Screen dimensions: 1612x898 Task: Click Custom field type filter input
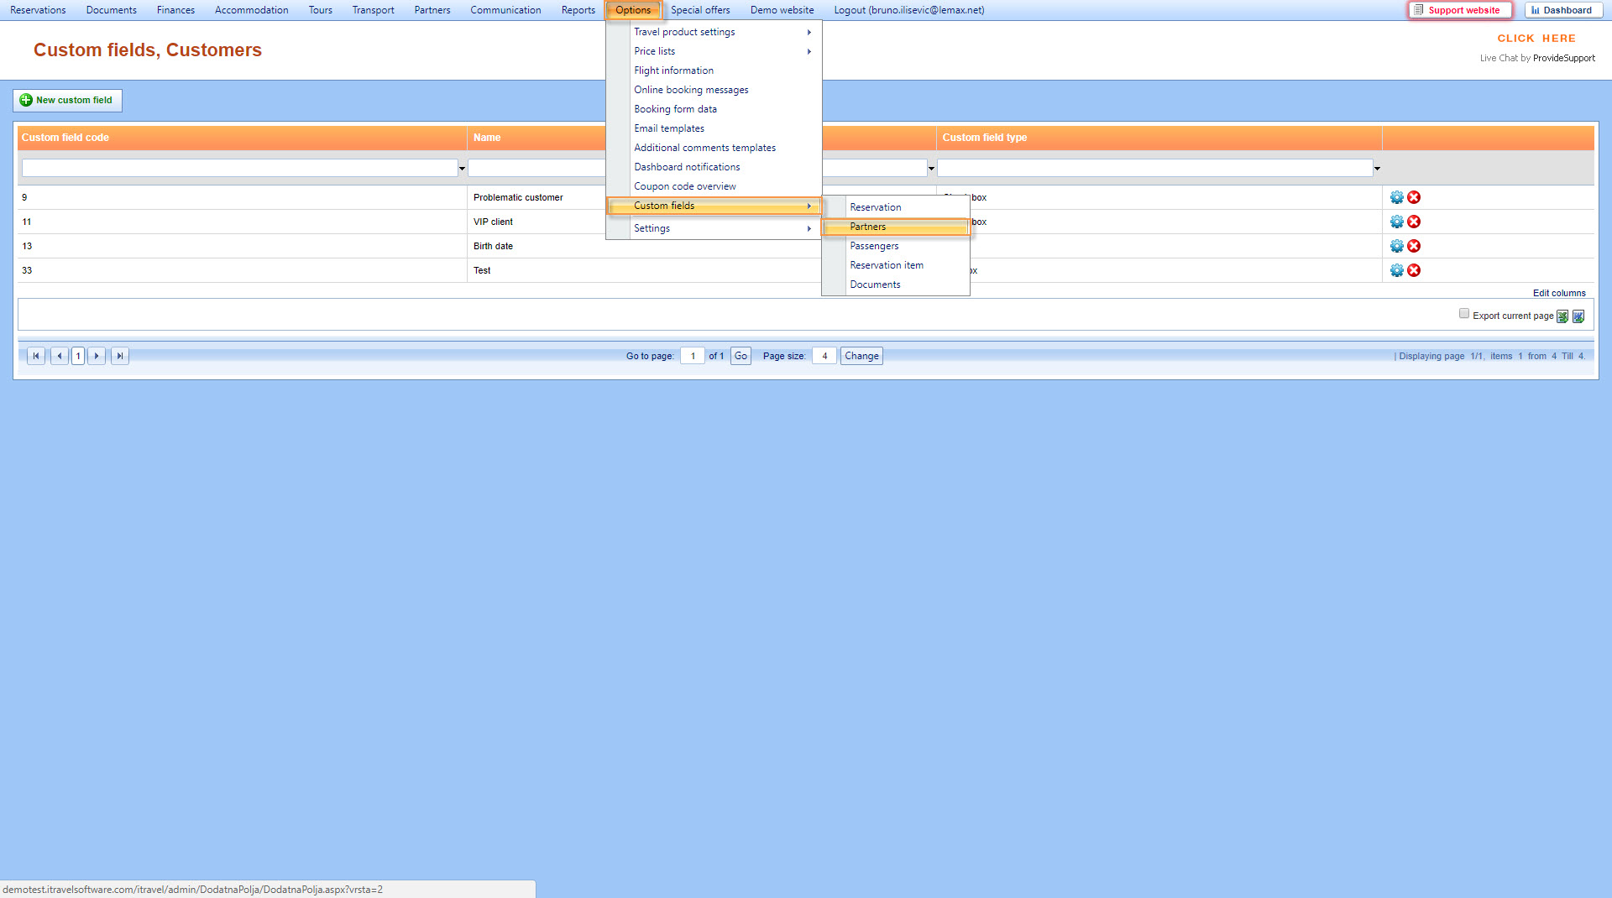(1154, 169)
